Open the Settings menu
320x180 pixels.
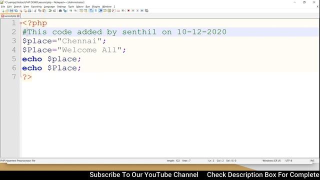[x=61, y=6]
